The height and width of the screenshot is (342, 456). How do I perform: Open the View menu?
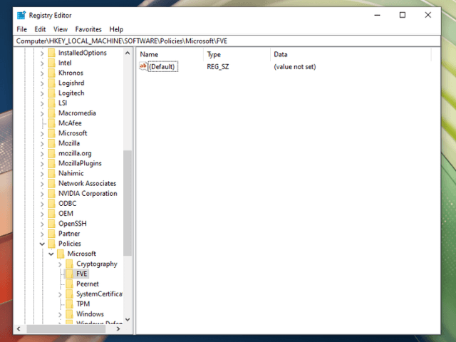(x=60, y=29)
